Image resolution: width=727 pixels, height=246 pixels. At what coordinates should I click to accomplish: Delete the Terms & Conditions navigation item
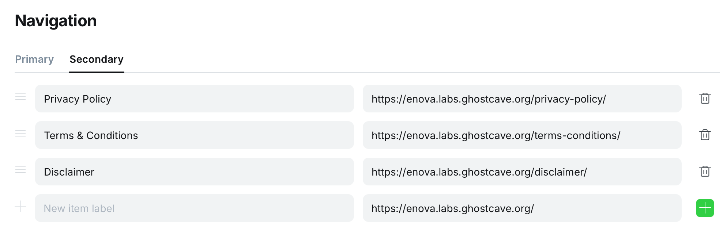point(705,135)
